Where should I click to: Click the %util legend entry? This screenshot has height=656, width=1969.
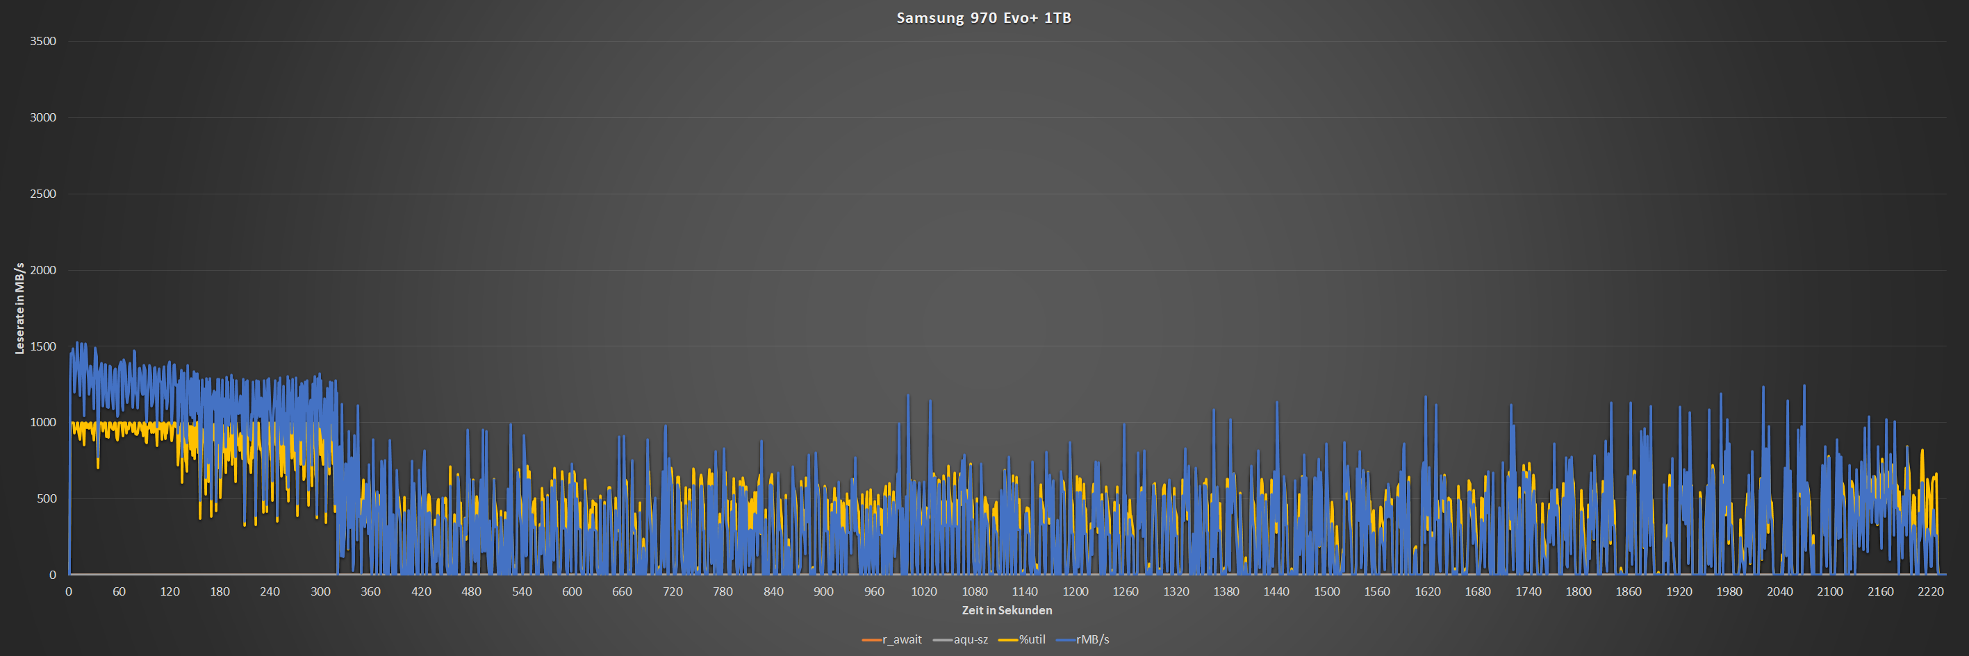pyautogui.click(x=1022, y=639)
